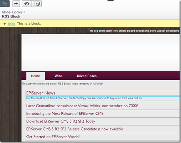Click the left arrow beside Back
The width and height of the screenshot is (181, 143).
coord(5,24)
